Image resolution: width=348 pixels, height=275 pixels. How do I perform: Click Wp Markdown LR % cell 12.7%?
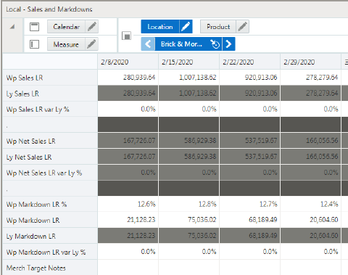250,204
